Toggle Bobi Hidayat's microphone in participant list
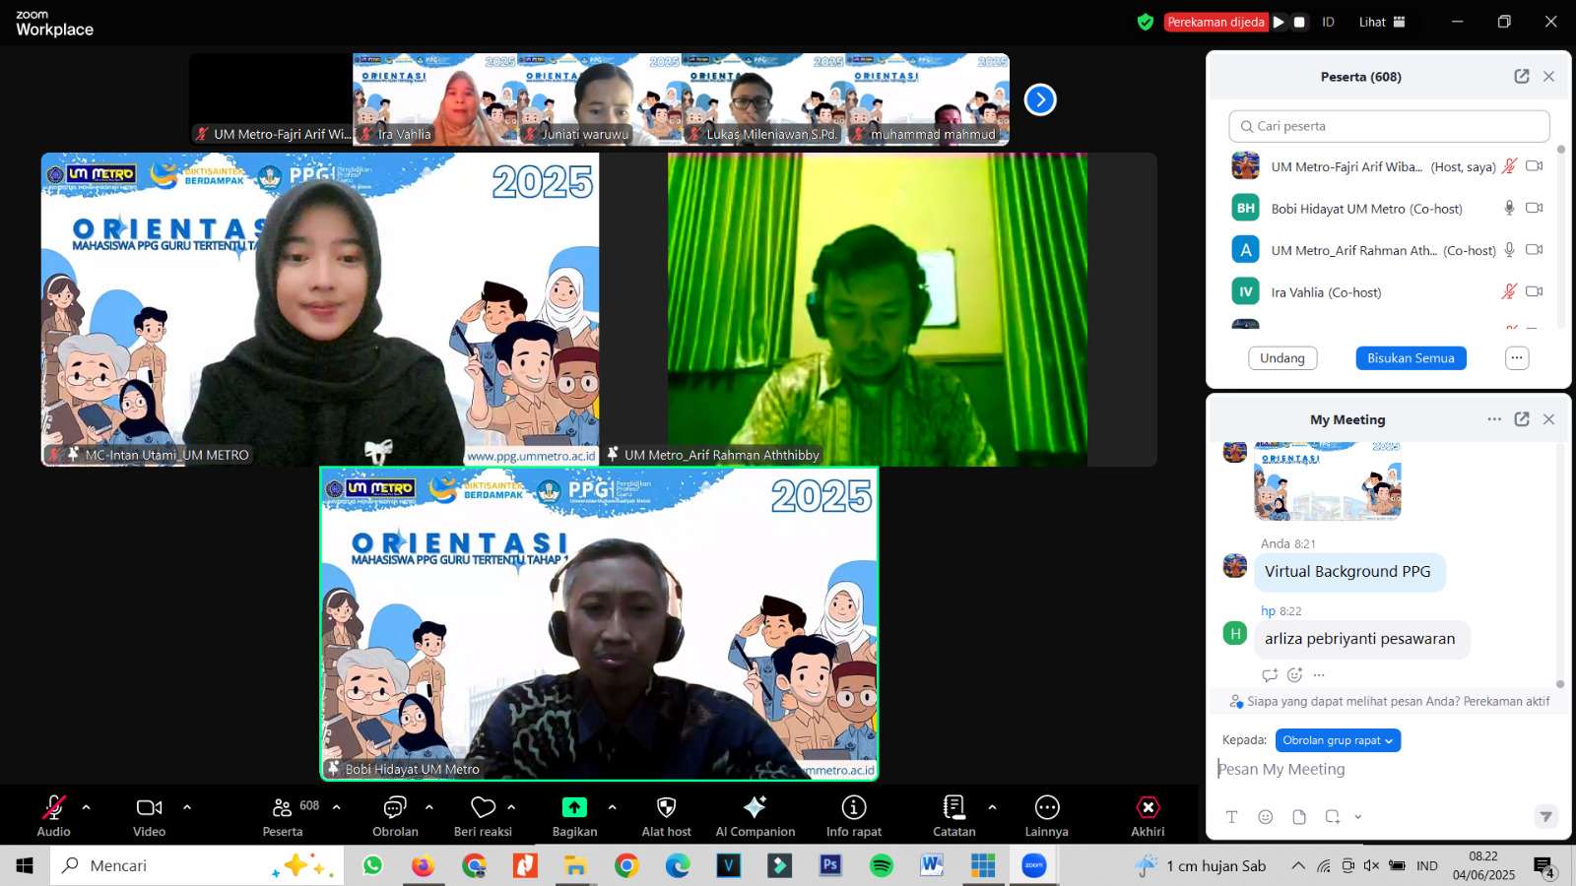 (x=1509, y=208)
